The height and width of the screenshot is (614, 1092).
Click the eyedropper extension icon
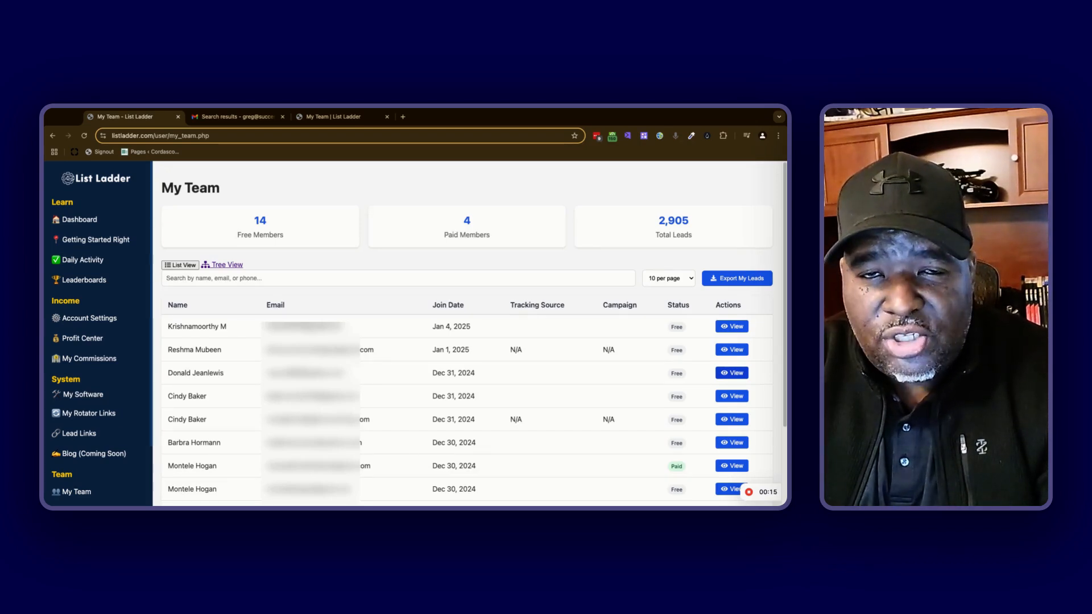[x=691, y=136]
